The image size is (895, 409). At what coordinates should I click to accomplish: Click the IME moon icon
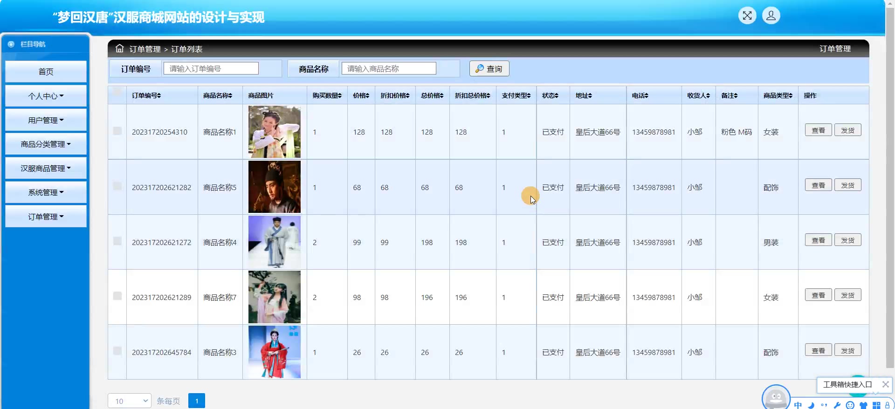pos(811,405)
